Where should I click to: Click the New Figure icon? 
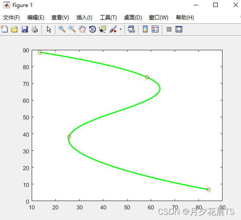click(x=4, y=29)
